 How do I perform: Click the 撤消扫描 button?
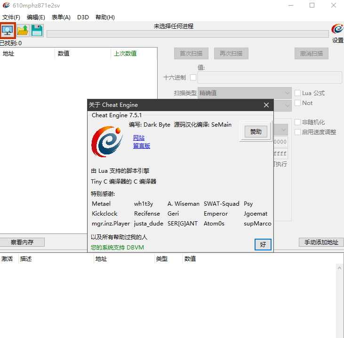312,54
